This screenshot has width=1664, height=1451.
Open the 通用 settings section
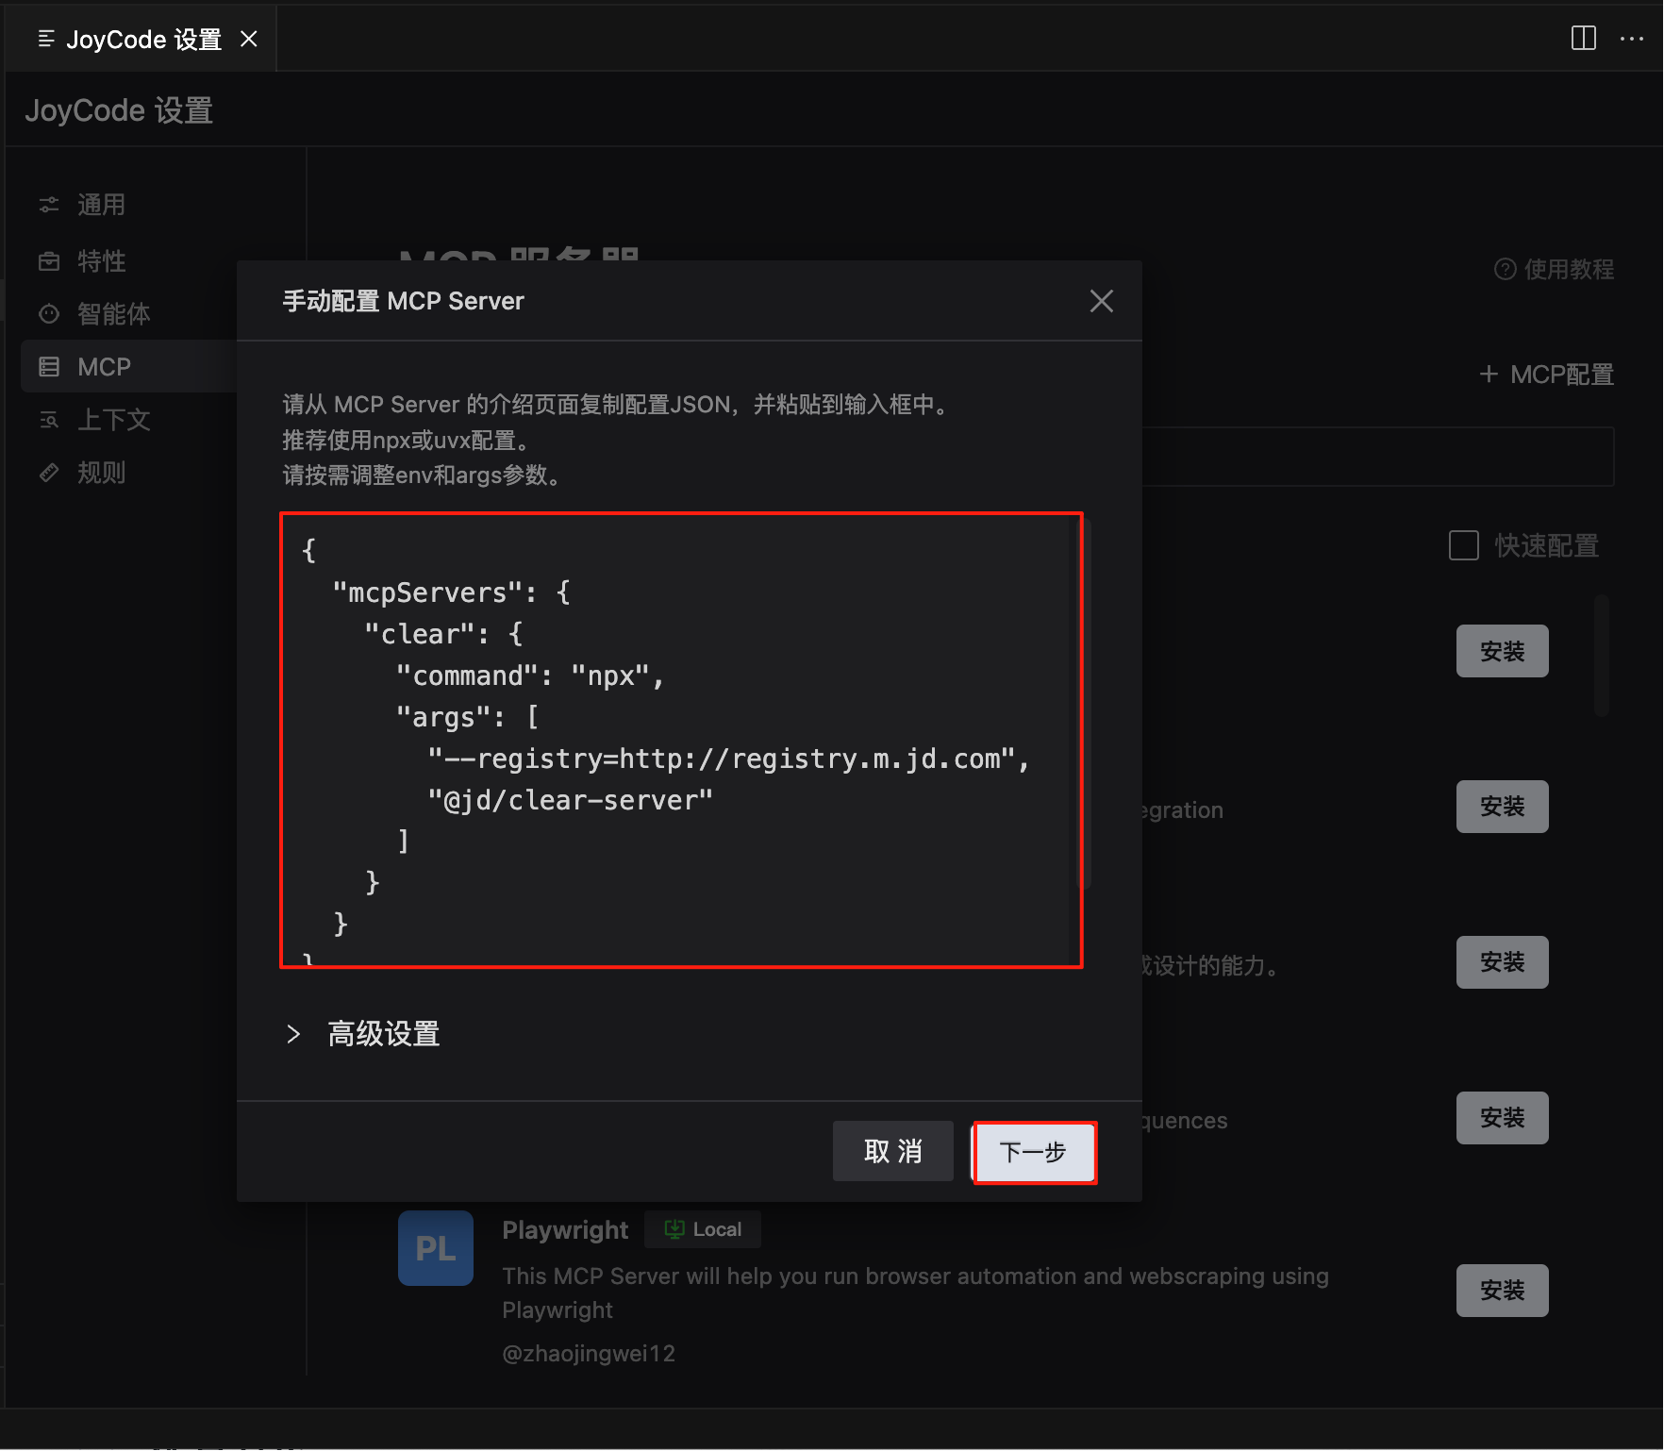click(101, 205)
